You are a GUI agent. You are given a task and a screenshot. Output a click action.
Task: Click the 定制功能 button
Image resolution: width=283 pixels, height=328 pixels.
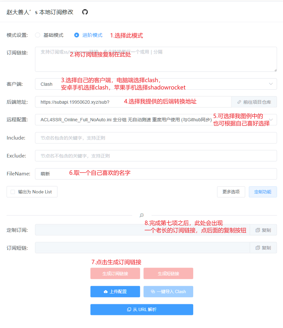coord(263,192)
